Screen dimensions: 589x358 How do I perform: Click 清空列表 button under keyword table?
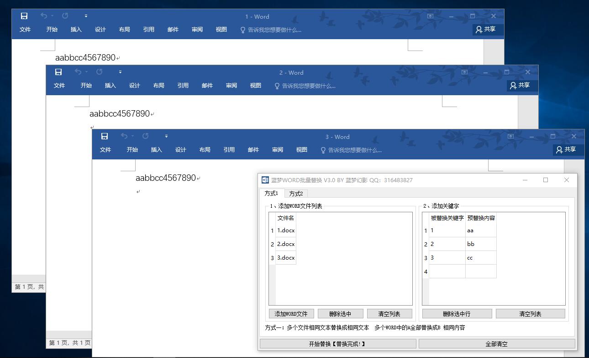[x=531, y=314]
